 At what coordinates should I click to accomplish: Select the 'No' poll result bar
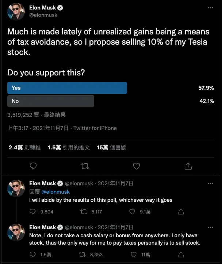click(51, 101)
